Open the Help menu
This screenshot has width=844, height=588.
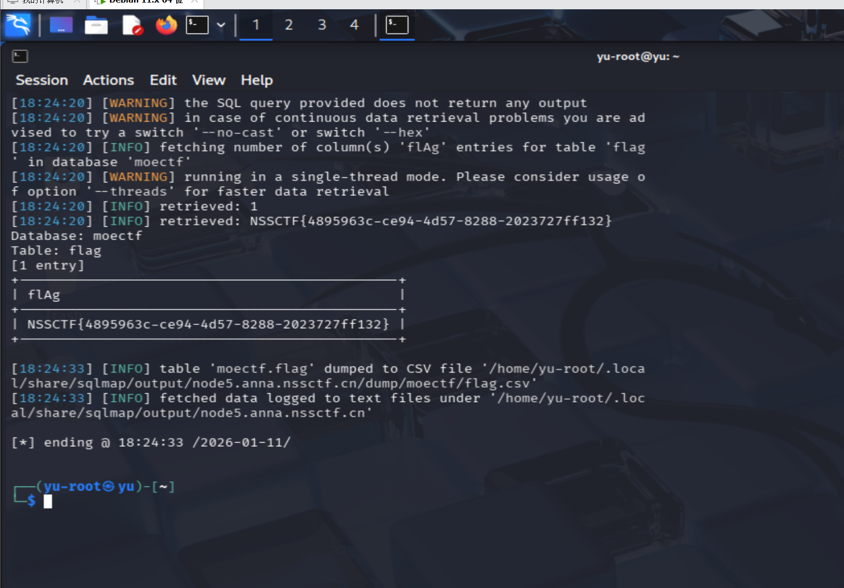pyautogui.click(x=257, y=80)
